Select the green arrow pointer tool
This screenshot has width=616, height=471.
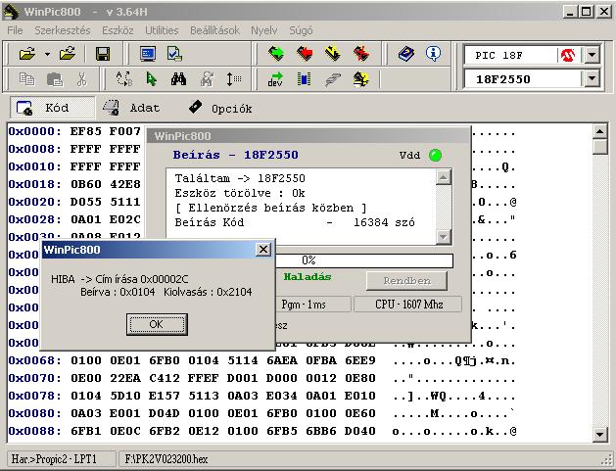(151, 79)
